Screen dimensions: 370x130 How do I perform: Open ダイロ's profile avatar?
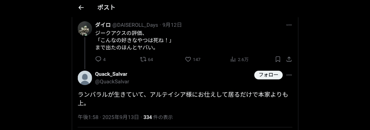(85, 28)
